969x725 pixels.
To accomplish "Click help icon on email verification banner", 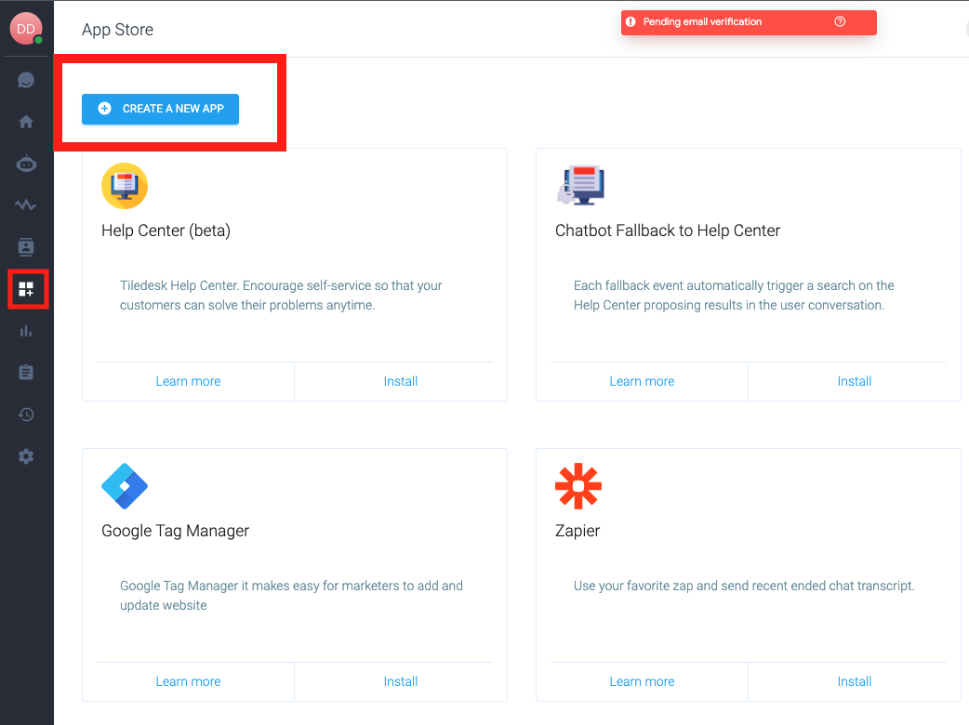I will 840,22.
